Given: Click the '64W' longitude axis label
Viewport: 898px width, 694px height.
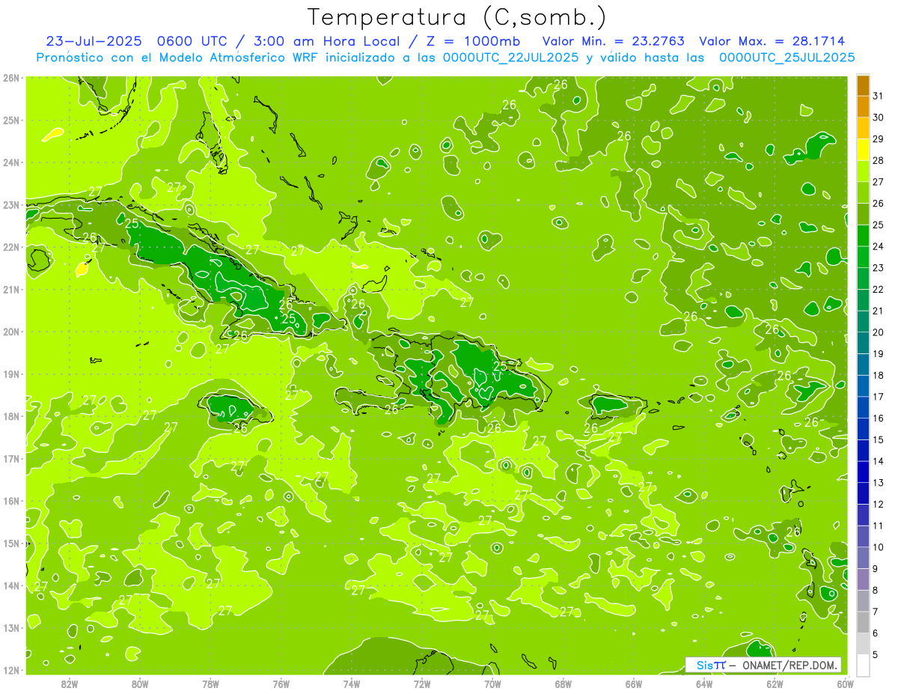Looking at the screenshot, I should (703, 684).
